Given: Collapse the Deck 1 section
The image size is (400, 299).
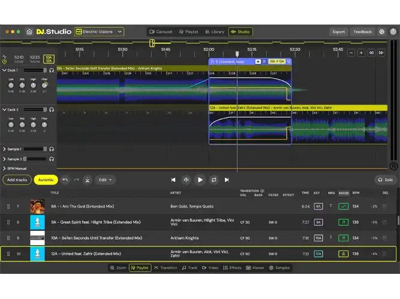Looking at the screenshot, I should coord(4,70).
